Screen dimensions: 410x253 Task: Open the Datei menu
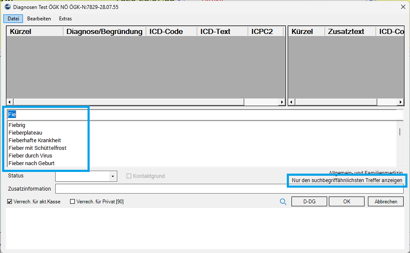[13, 19]
